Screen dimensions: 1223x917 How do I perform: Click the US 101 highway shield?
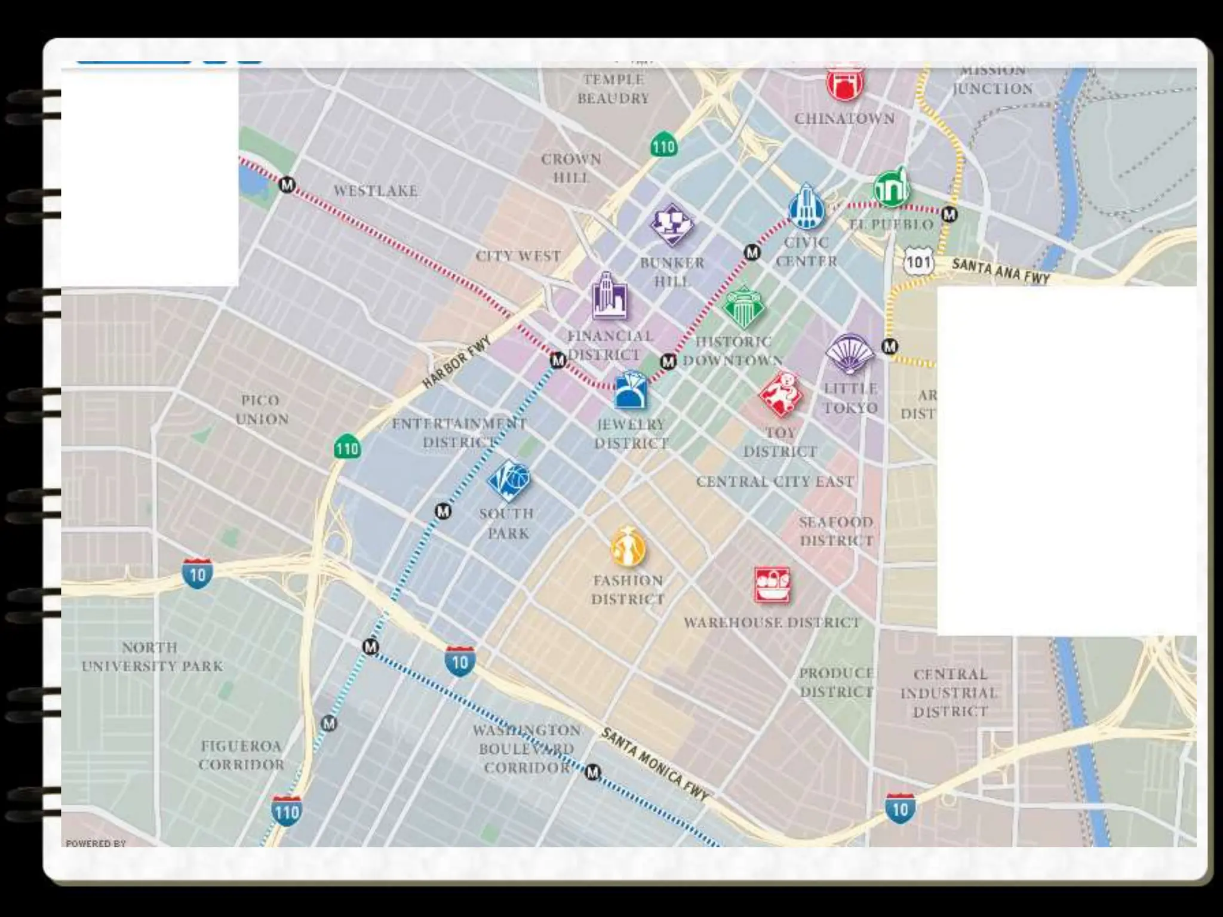(x=918, y=261)
